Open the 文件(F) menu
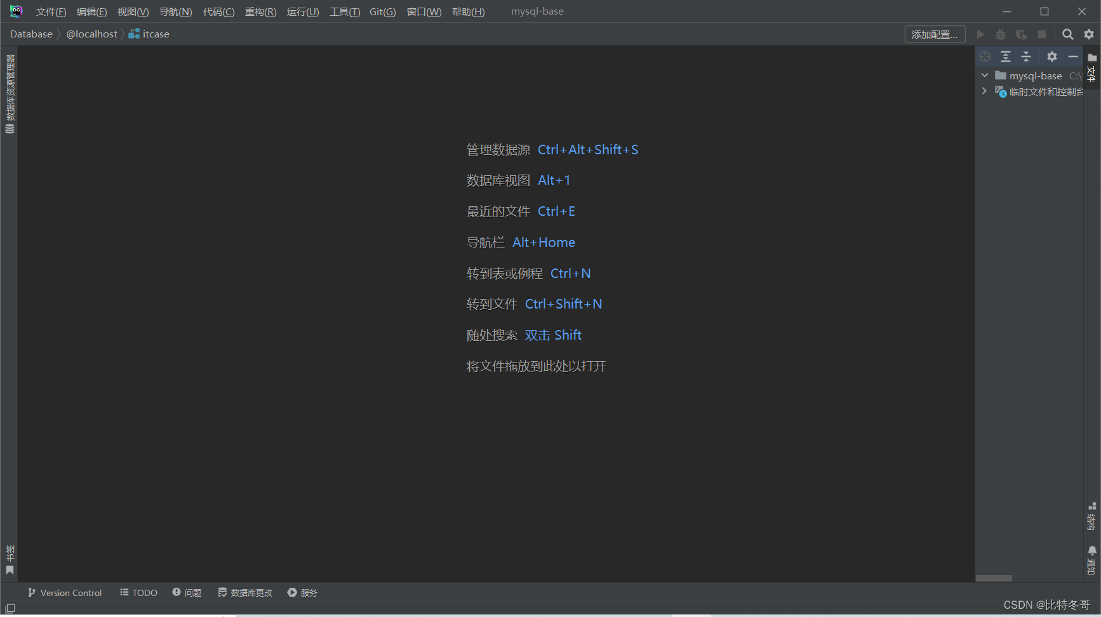The height and width of the screenshot is (617, 1101). 51,12
